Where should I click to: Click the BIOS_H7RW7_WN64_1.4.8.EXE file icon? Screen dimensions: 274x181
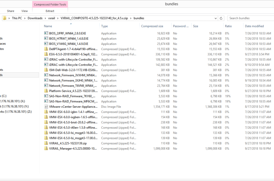click(46, 38)
